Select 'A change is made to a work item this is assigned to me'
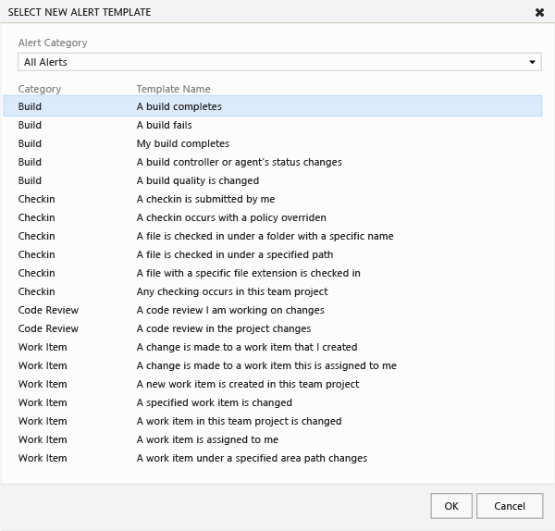This screenshot has width=555, height=531. 273,365
